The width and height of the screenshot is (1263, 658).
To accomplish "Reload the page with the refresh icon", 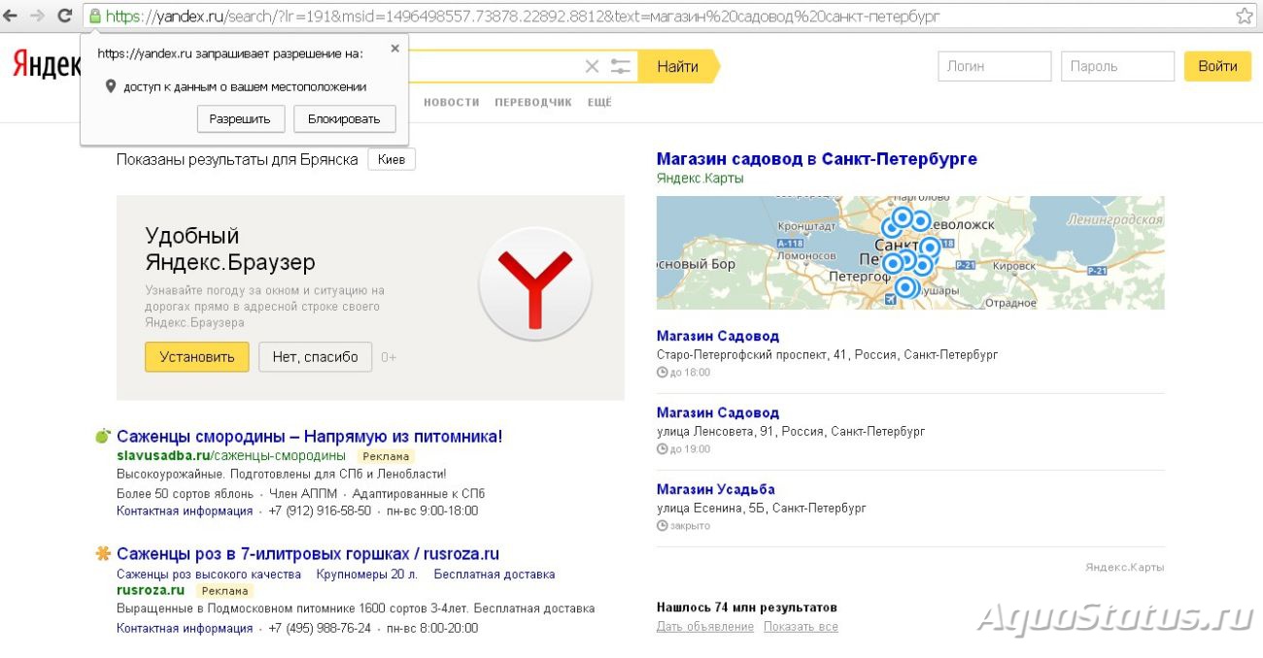I will coord(65,16).
